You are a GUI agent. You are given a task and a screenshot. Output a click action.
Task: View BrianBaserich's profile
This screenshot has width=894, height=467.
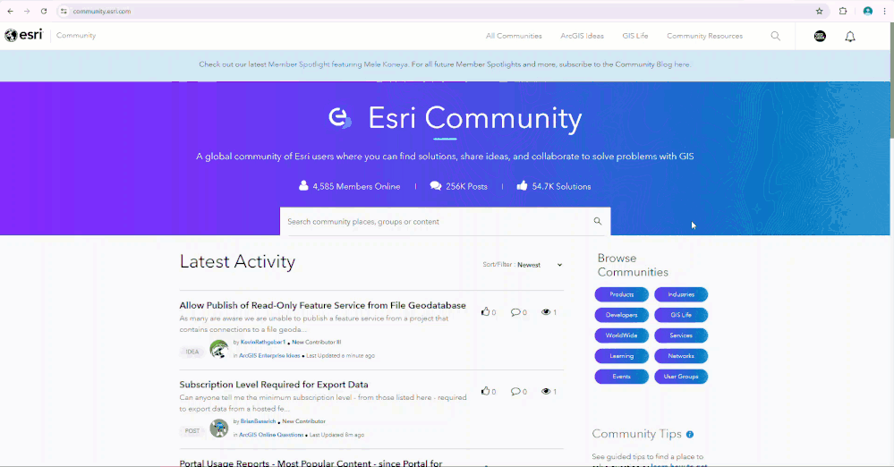(258, 421)
